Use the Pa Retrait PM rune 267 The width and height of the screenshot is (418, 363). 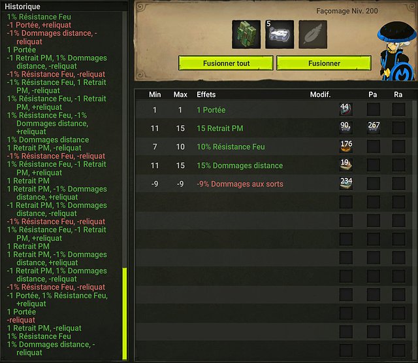pyautogui.click(x=374, y=128)
